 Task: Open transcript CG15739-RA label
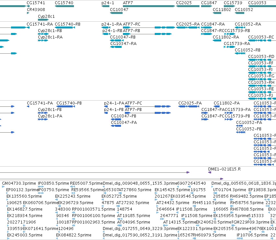[237, 44]
